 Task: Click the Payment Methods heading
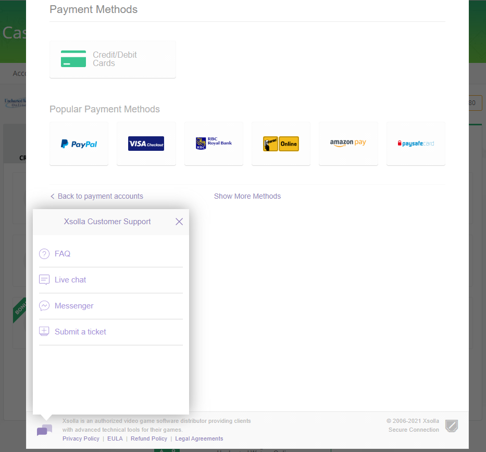point(94,9)
